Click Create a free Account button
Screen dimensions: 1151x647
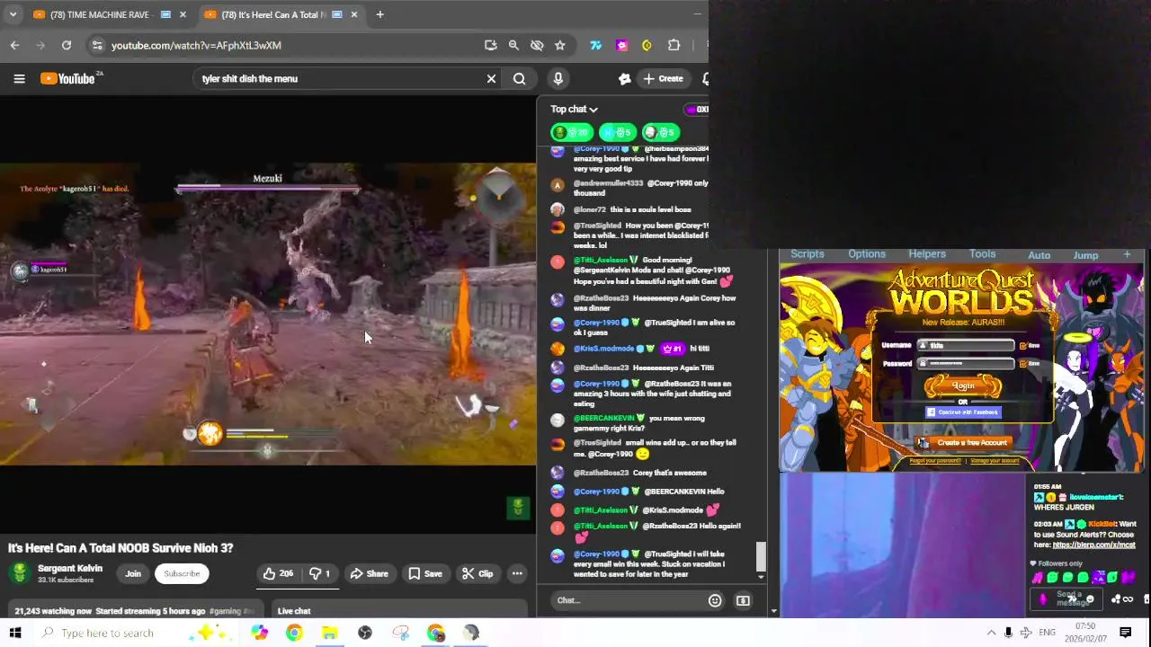[964, 442]
